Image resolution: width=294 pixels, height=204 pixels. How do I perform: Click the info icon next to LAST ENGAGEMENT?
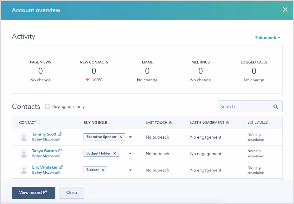pos(227,122)
